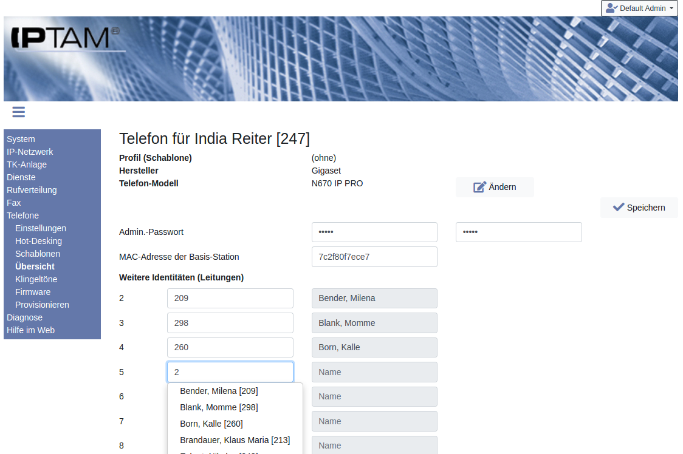Open Hilfe im Web link

click(x=30, y=330)
